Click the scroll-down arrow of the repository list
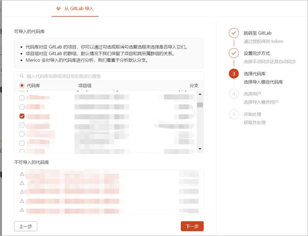 click(200, 149)
